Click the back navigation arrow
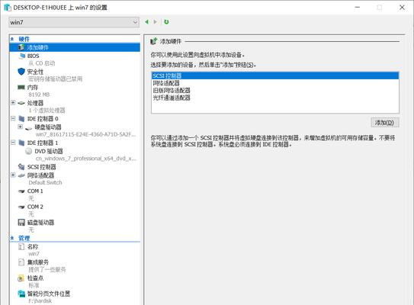 click(146, 22)
